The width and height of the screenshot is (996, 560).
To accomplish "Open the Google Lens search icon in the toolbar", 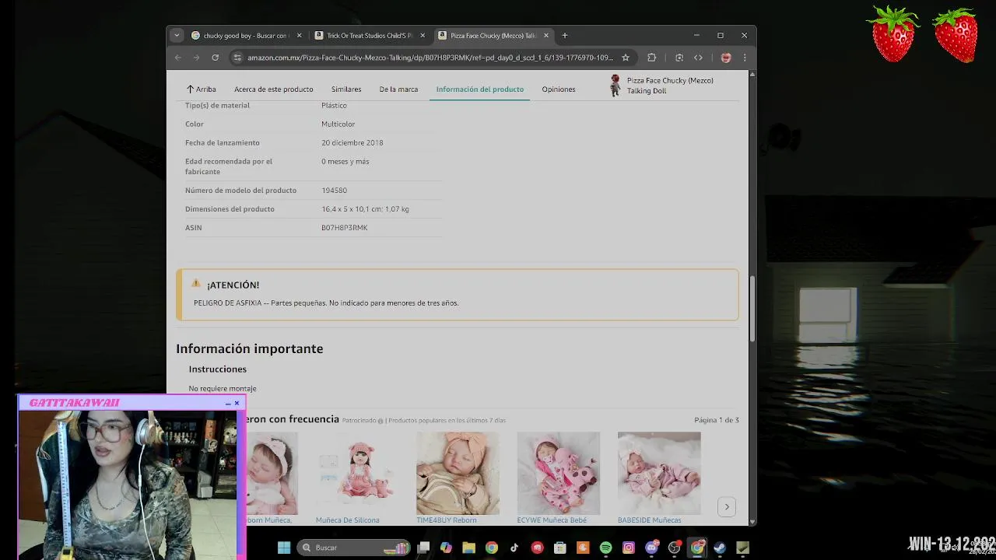I will click(x=679, y=58).
